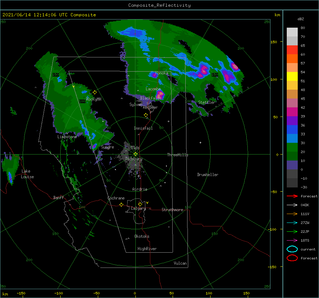Click the Ponoka city label
This screenshot has height=298, width=319.
(x=162, y=73)
